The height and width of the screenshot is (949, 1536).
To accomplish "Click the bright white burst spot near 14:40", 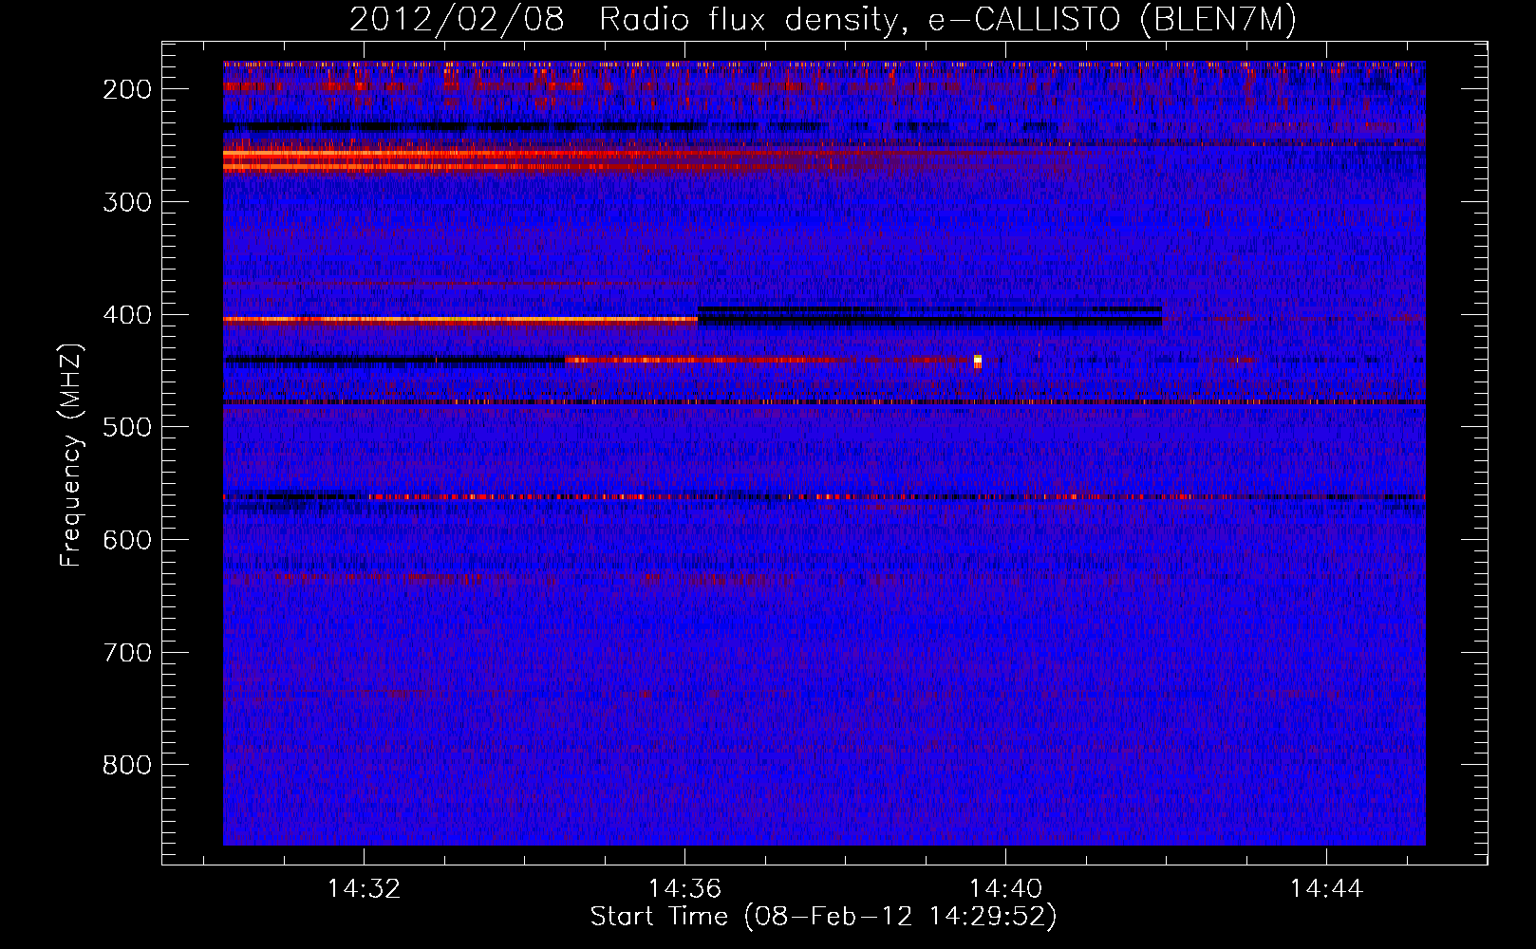I will [x=978, y=361].
